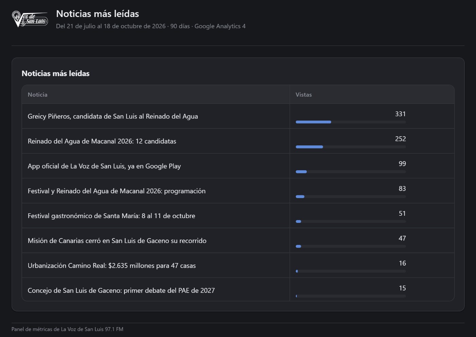Click the views count 47 in Misión de Canarias row
The width and height of the screenshot is (476, 337).
point(402,238)
